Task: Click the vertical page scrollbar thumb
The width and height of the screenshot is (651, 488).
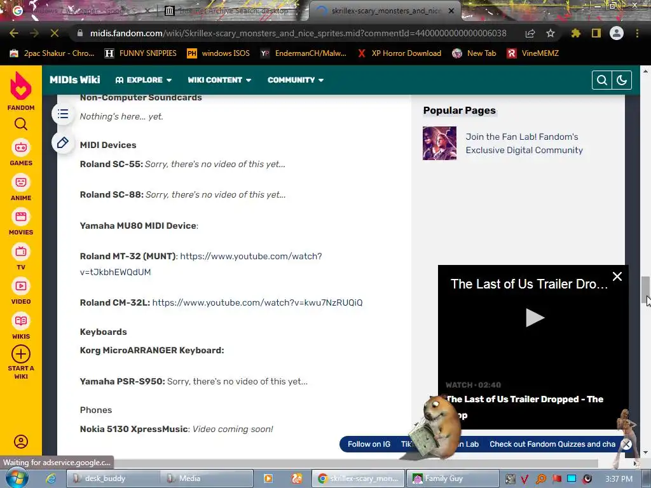Action: (646, 290)
